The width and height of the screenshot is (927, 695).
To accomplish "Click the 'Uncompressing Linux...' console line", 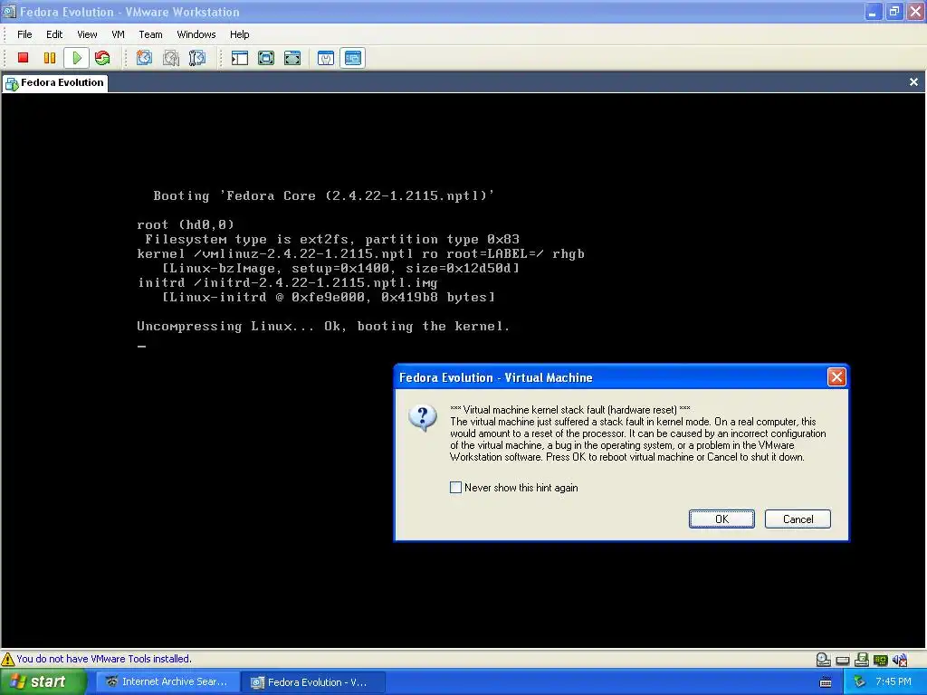I will pos(323,326).
